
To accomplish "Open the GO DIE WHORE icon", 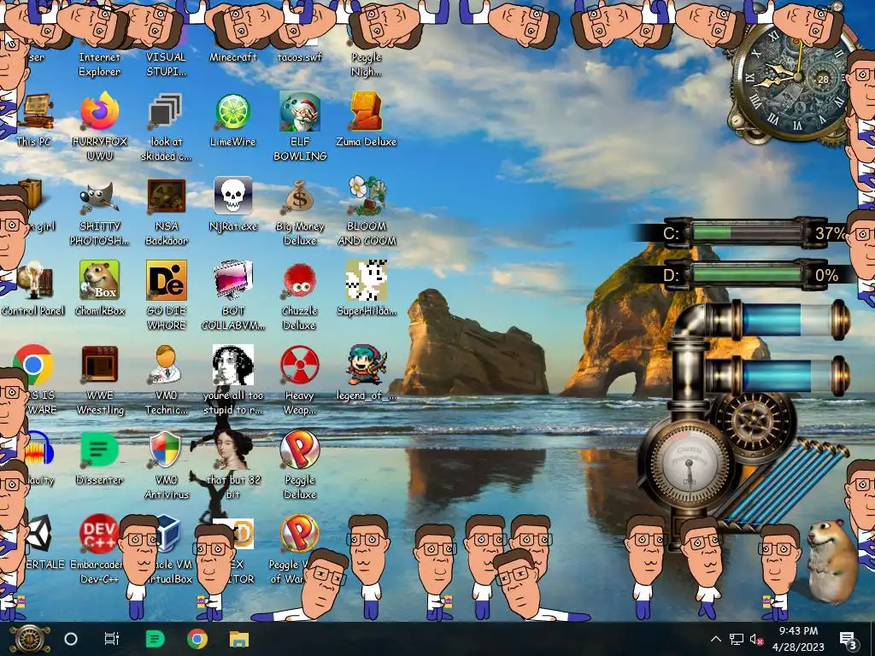I will [x=167, y=280].
